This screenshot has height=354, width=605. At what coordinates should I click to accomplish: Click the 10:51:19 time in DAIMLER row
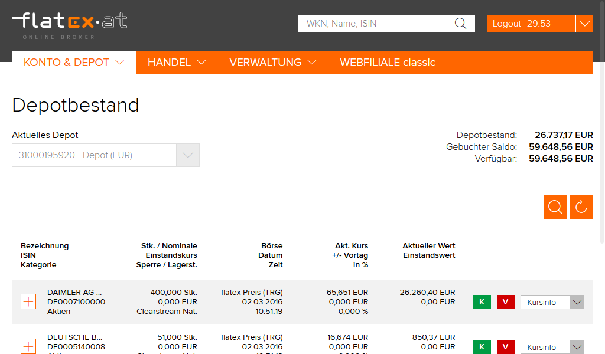point(269,312)
